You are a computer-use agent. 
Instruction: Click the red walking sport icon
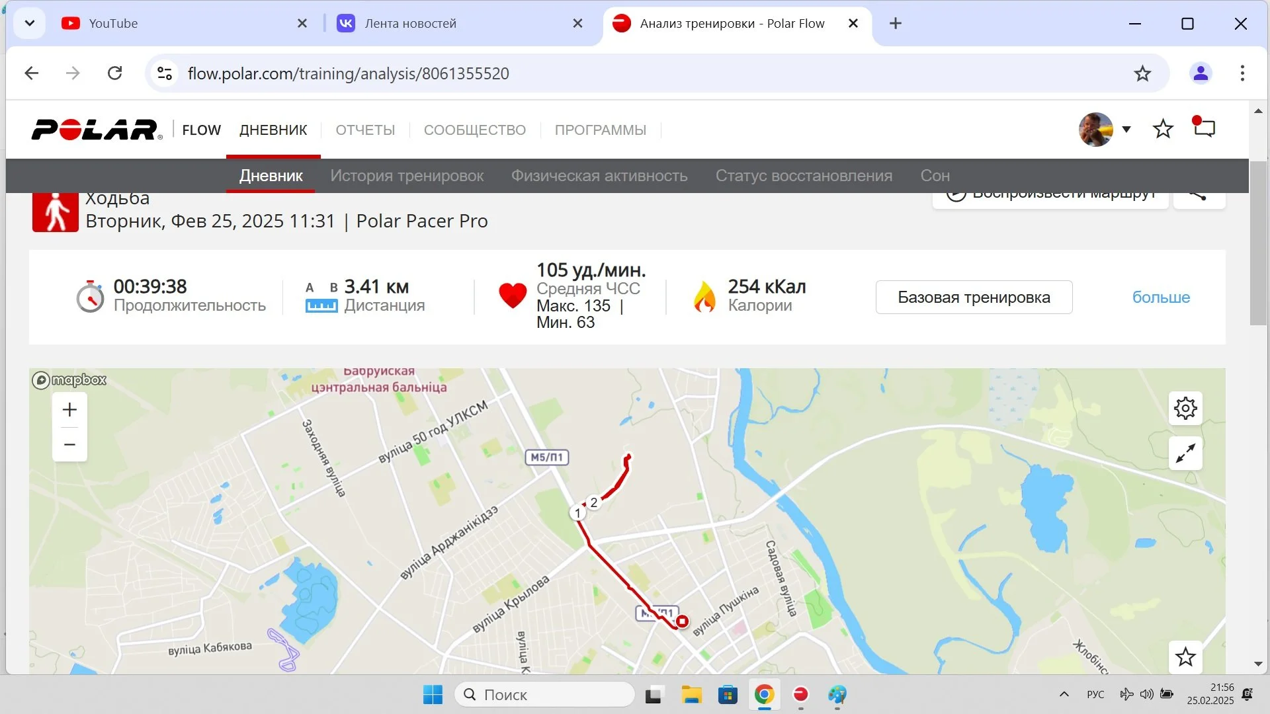coord(56,213)
